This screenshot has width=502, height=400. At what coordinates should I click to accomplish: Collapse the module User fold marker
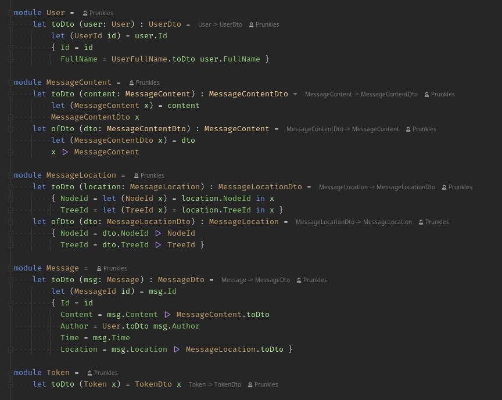[10, 13]
